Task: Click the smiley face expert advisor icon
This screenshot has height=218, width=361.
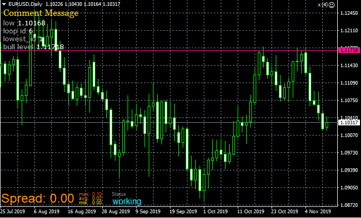Action: [x=331, y=5]
